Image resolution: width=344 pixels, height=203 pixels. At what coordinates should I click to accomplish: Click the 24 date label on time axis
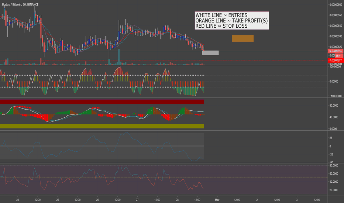tap(18, 200)
